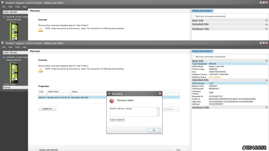Screen dimensions: 269x151
Task: Toggle Automatic product selection in lower window
Action: pyautogui.click(x=4, y=57)
